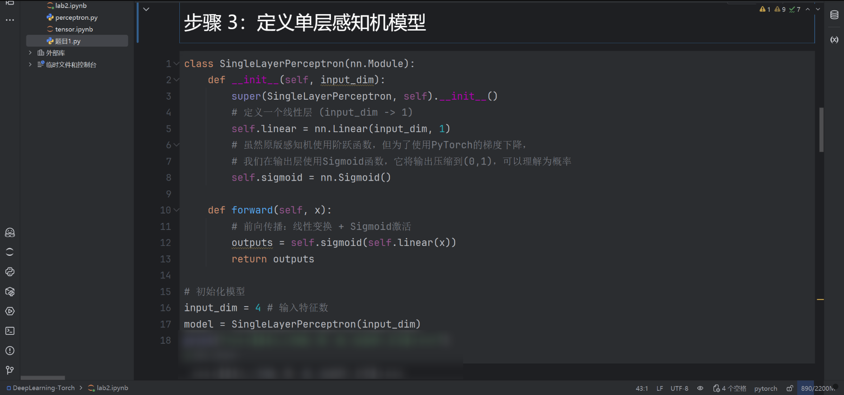This screenshot has height=395, width=844.
Task: Open the Problems tool window
Action: (10, 351)
